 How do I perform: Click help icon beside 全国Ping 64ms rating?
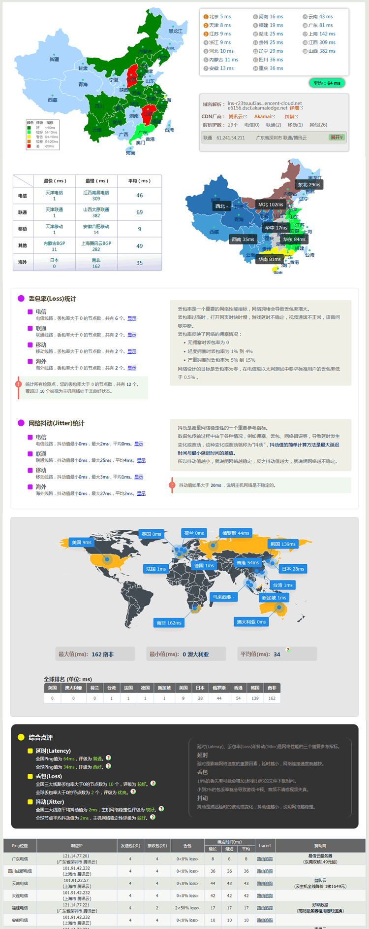coord(108,758)
